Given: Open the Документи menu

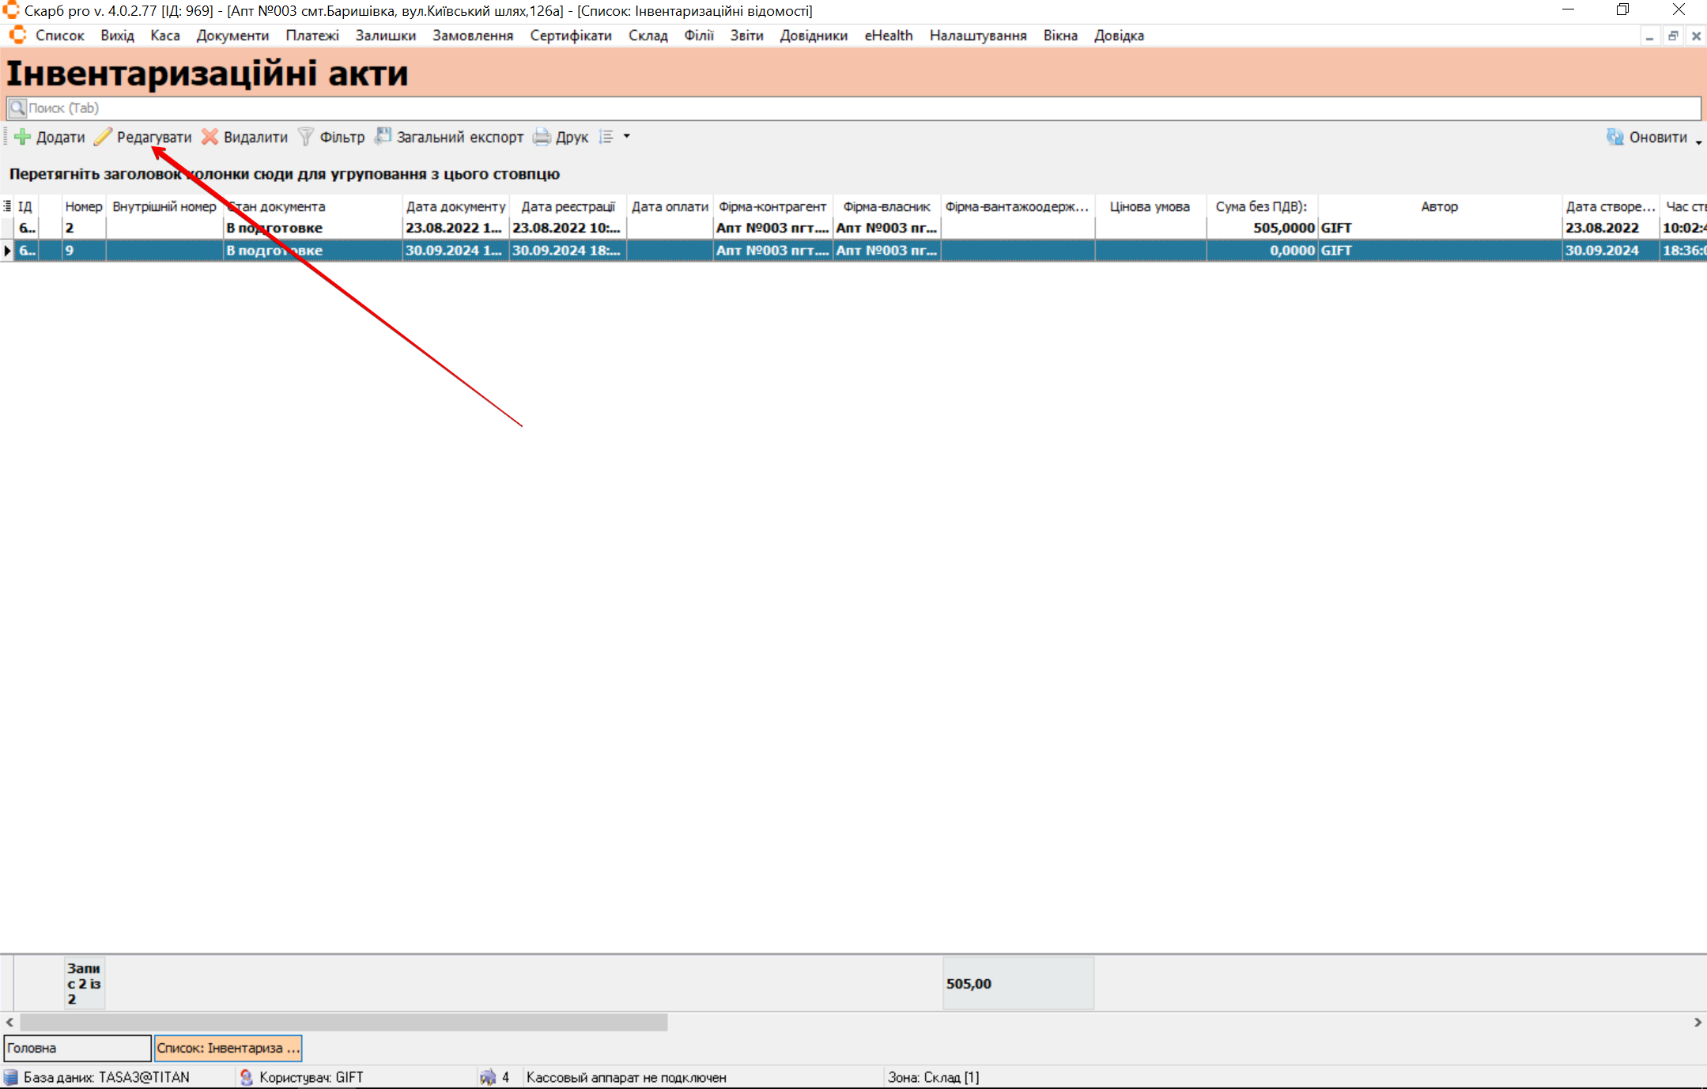Looking at the screenshot, I should tap(232, 36).
